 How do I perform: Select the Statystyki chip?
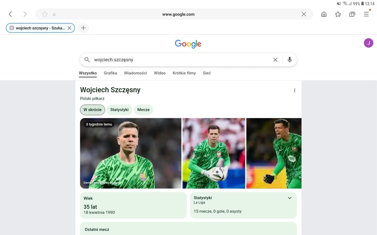[x=119, y=109]
